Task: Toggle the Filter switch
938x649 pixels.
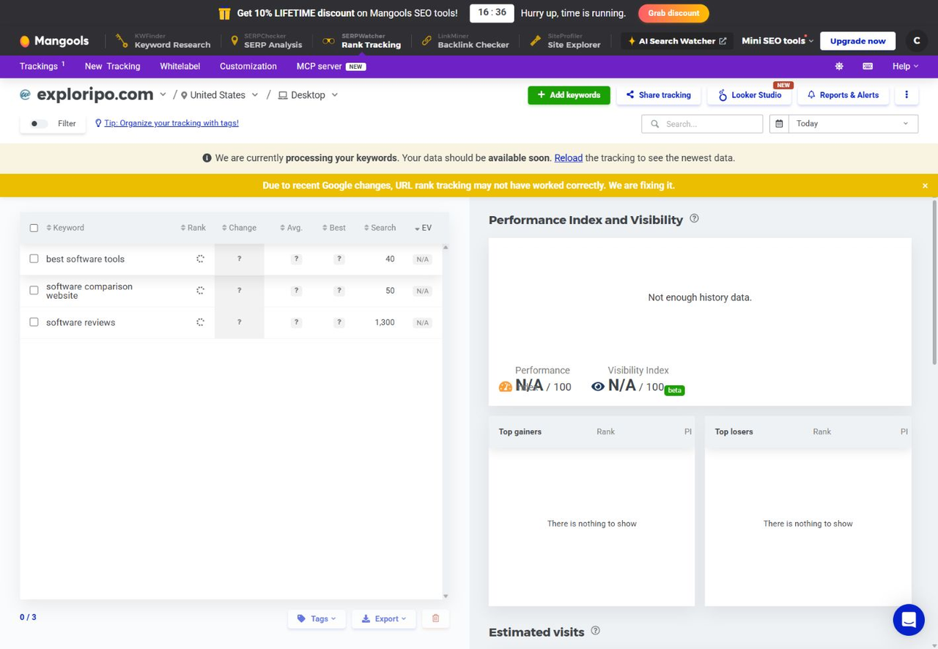Action: [38, 124]
